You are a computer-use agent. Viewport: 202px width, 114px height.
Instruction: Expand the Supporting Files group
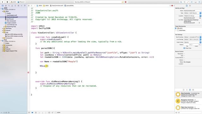point(4,27)
